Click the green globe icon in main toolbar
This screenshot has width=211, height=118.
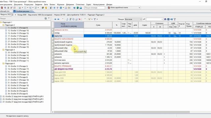[x=77, y=8]
